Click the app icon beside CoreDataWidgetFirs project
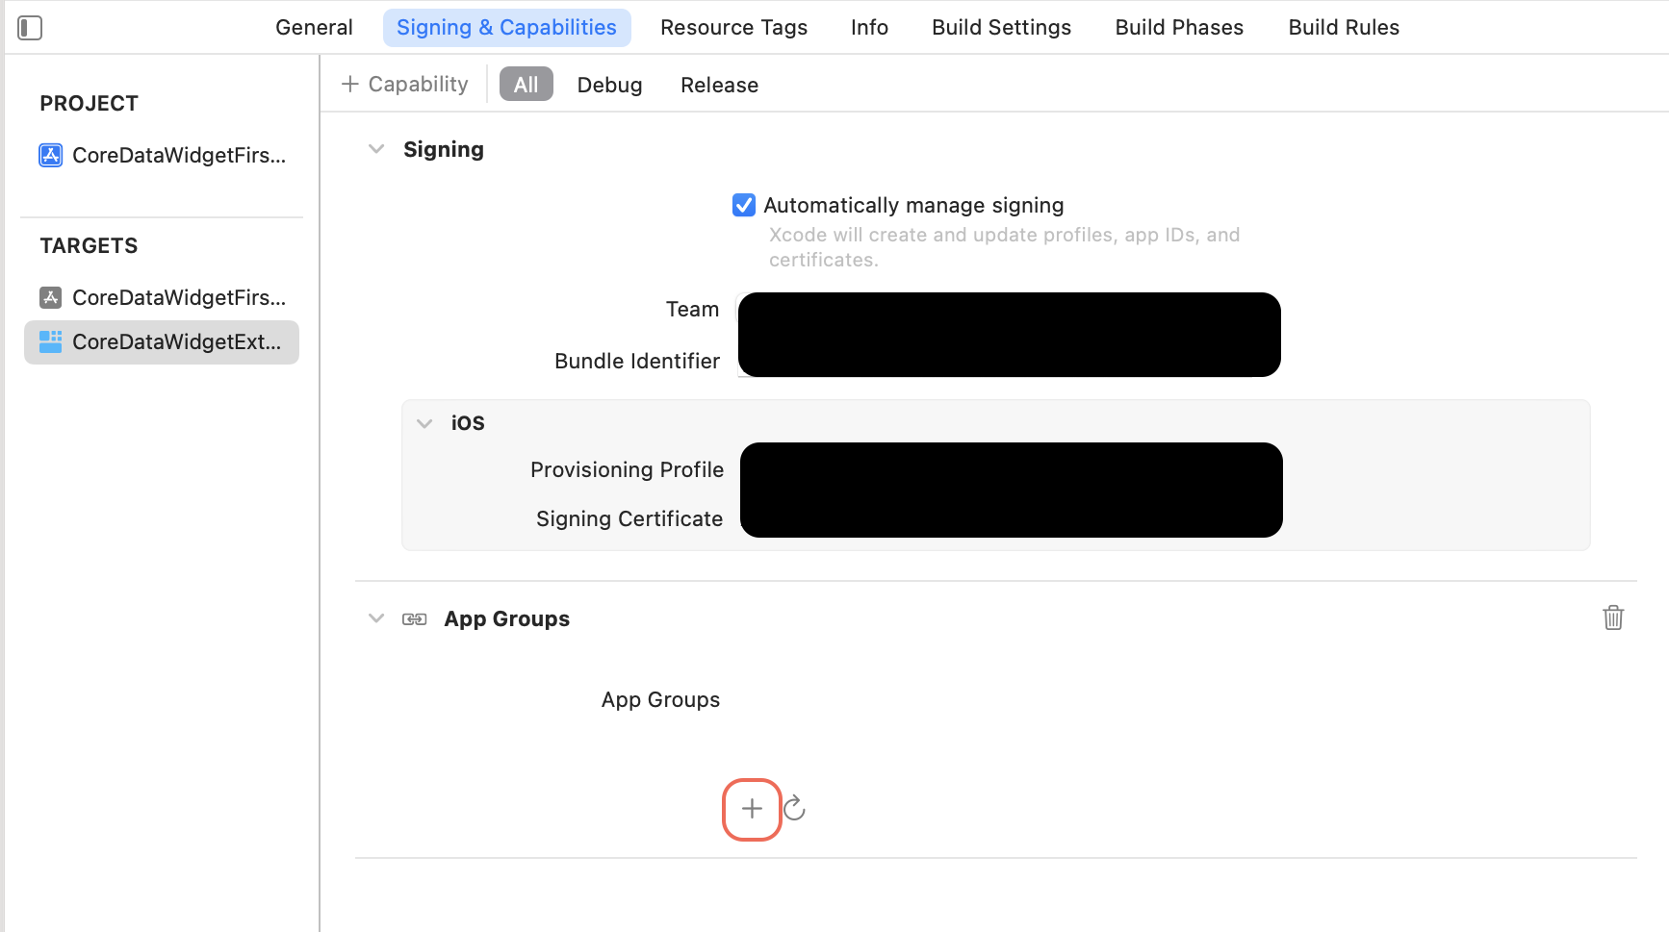1669x932 pixels. coord(50,155)
